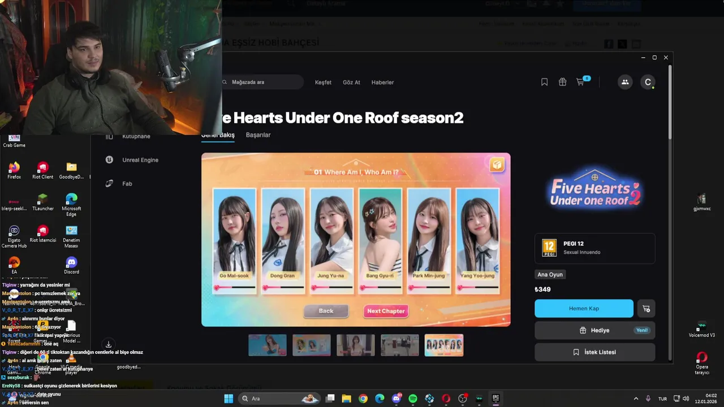
Task: Open Spotify from the taskbar
Action: [413, 399]
